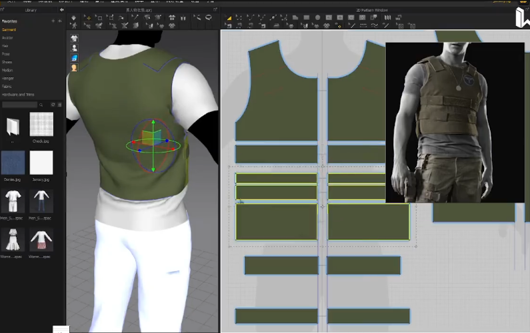Viewport: 530px width, 333px height.
Task: Switch to the Library panel tab
Action: (x=31, y=10)
